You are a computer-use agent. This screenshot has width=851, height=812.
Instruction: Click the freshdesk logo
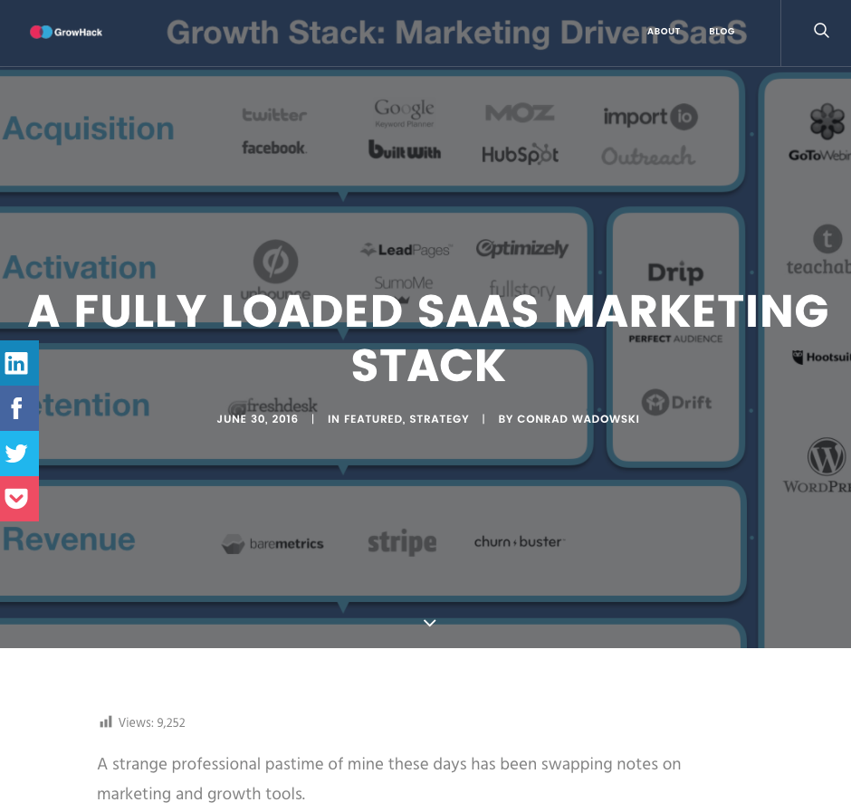(x=273, y=406)
